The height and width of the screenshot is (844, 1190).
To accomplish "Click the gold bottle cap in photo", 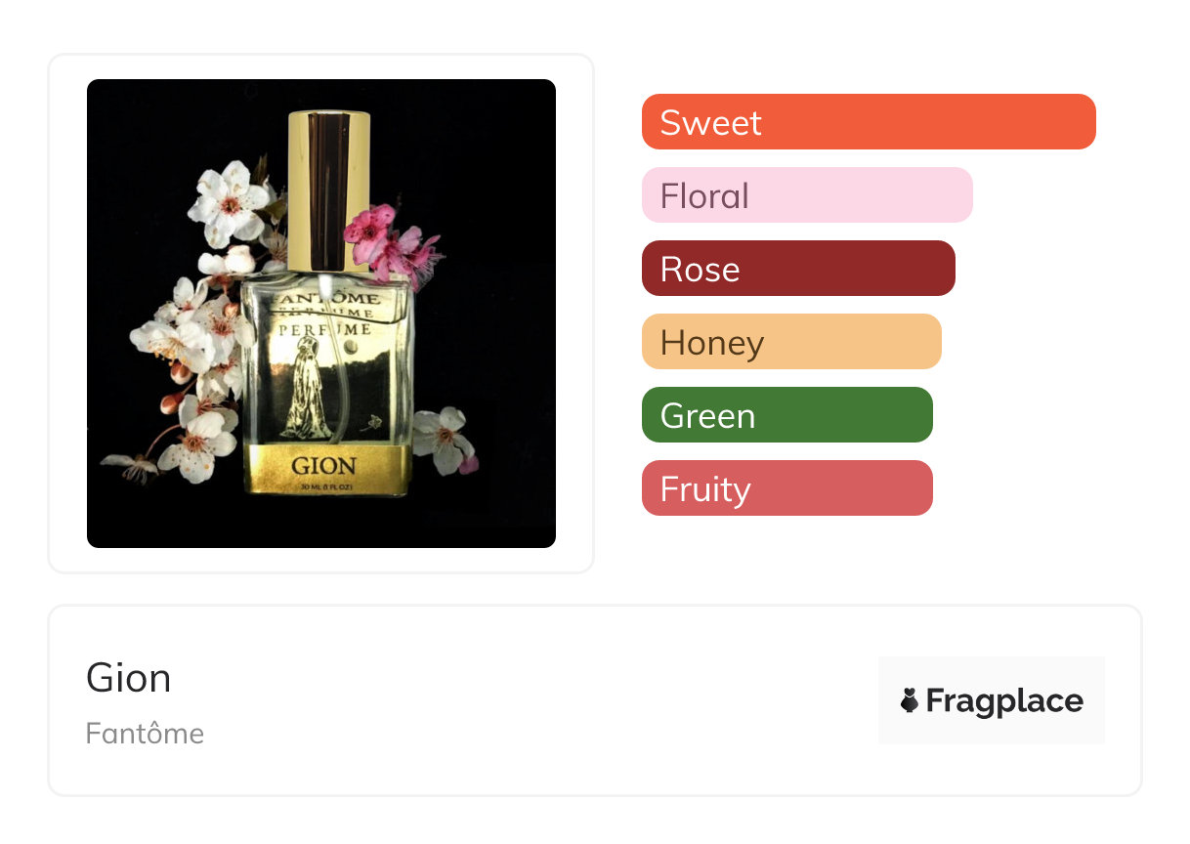I will tap(329, 186).
